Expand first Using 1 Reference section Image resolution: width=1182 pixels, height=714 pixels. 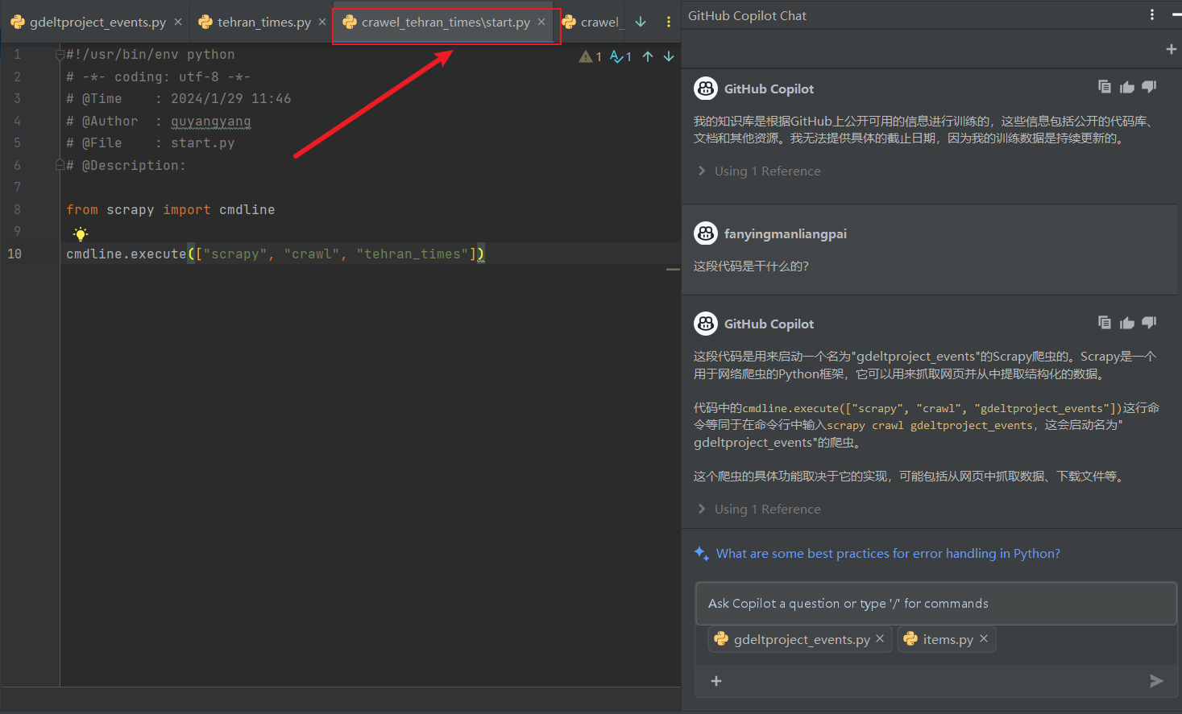(x=759, y=171)
